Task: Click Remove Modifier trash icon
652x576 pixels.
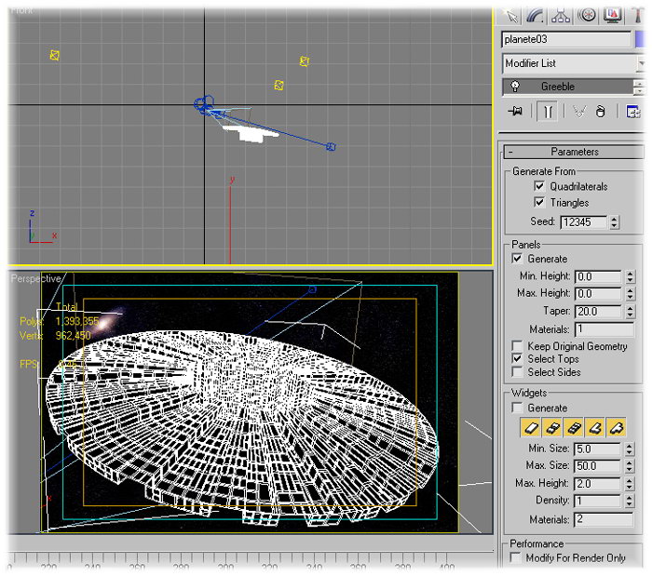Action: [601, 111]
